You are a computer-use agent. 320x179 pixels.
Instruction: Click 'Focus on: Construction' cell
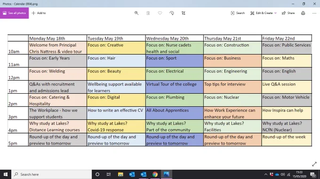232,48
